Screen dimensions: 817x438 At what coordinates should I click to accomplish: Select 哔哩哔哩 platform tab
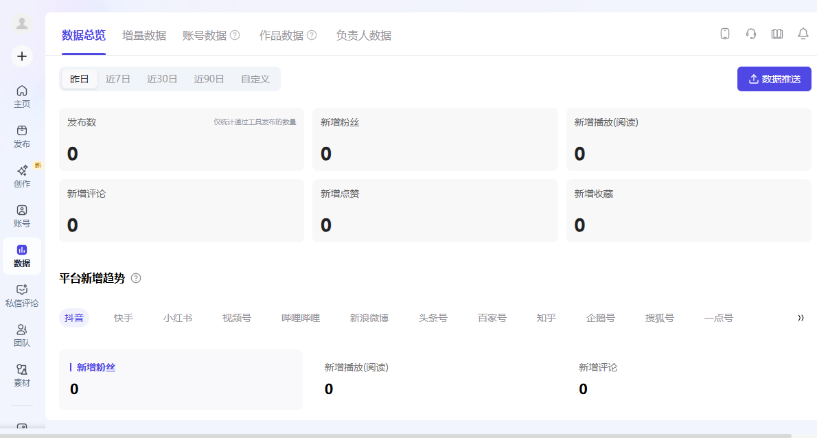click(301, 318)
